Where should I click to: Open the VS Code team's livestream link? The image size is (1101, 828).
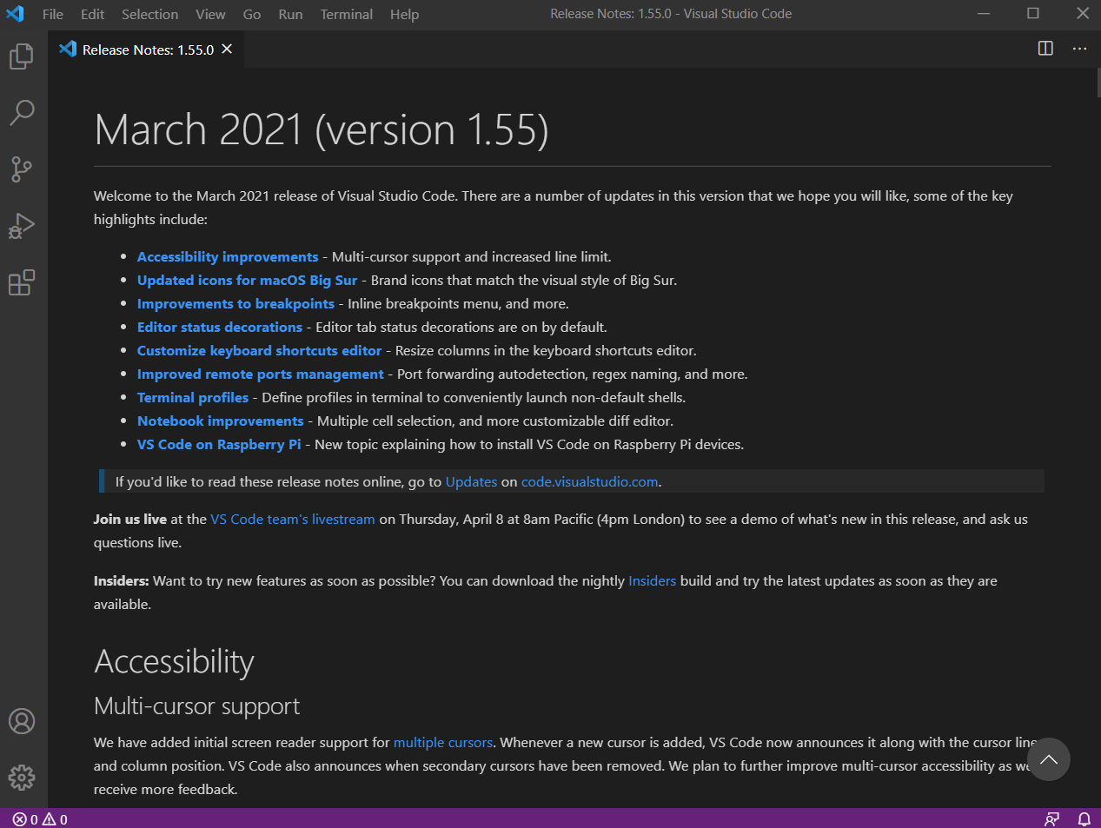pyautogui.click(x=293, y=520)
